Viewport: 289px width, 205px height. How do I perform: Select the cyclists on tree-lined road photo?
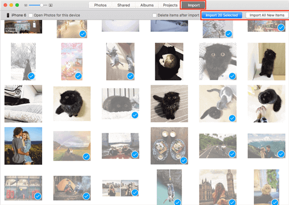point(218,146)
